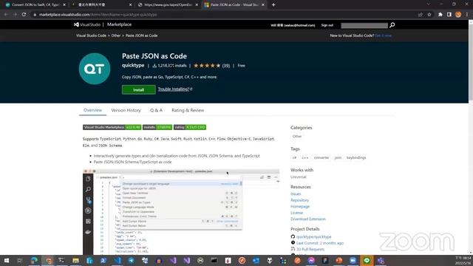Open the Trouble Installing link
This screenshot has height=266, width=473.
[175, 89]
